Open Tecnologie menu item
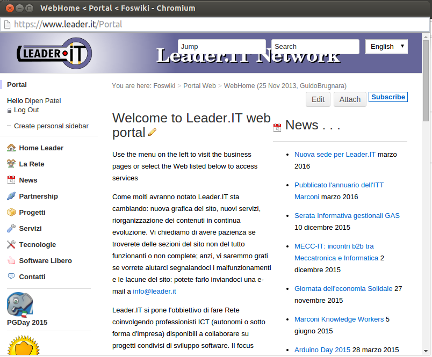 click(38, 244)
